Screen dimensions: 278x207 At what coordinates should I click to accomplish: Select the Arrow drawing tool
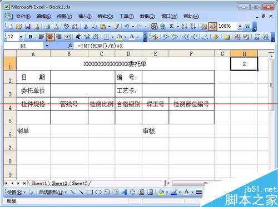point(81,192)
